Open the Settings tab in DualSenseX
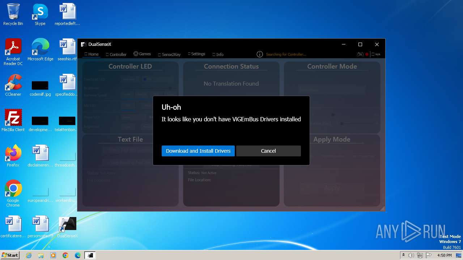The image size is (463, 260). pos(196,54)
